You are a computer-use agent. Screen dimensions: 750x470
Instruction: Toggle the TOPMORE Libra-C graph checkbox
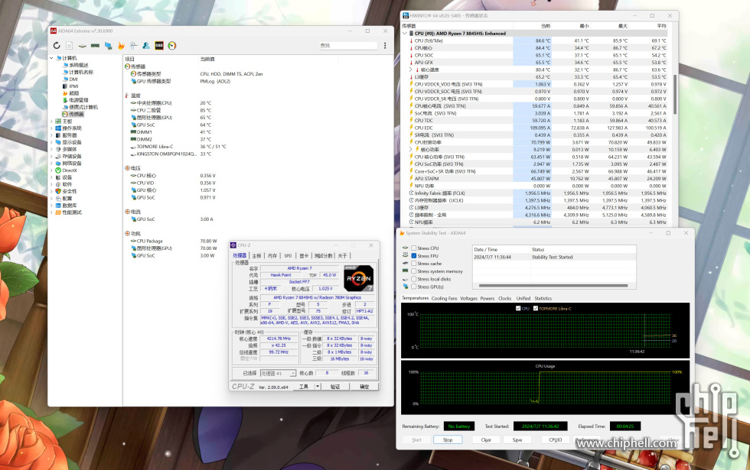[536, 309]
